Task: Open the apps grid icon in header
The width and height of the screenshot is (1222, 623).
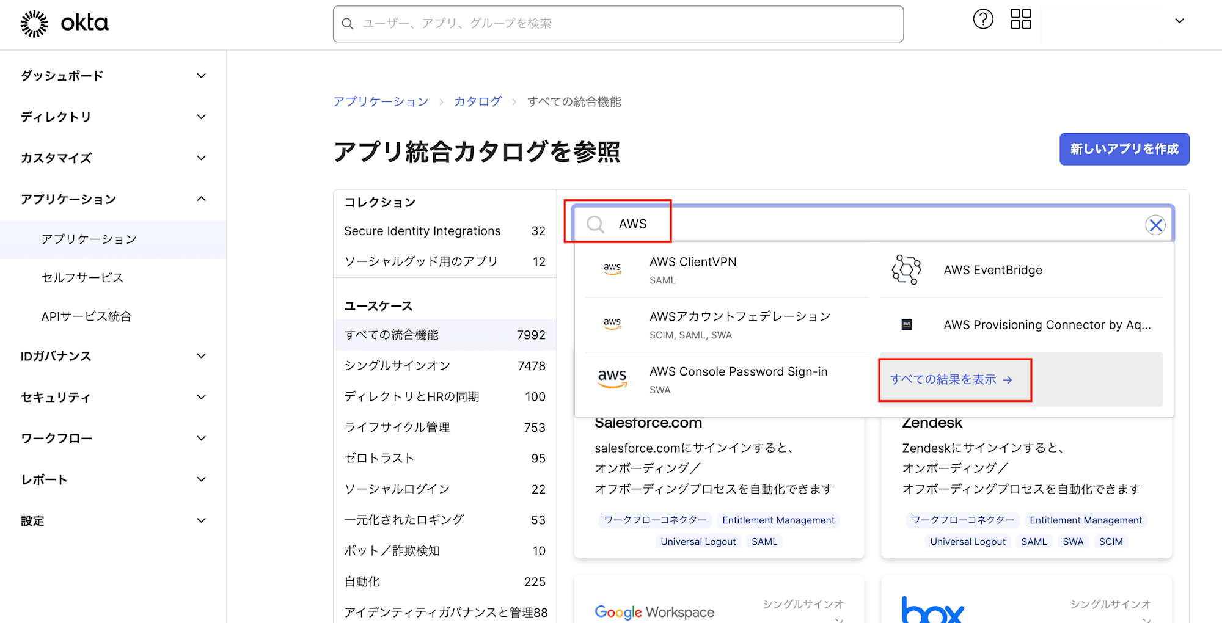Action: (x=1021, y=20)
